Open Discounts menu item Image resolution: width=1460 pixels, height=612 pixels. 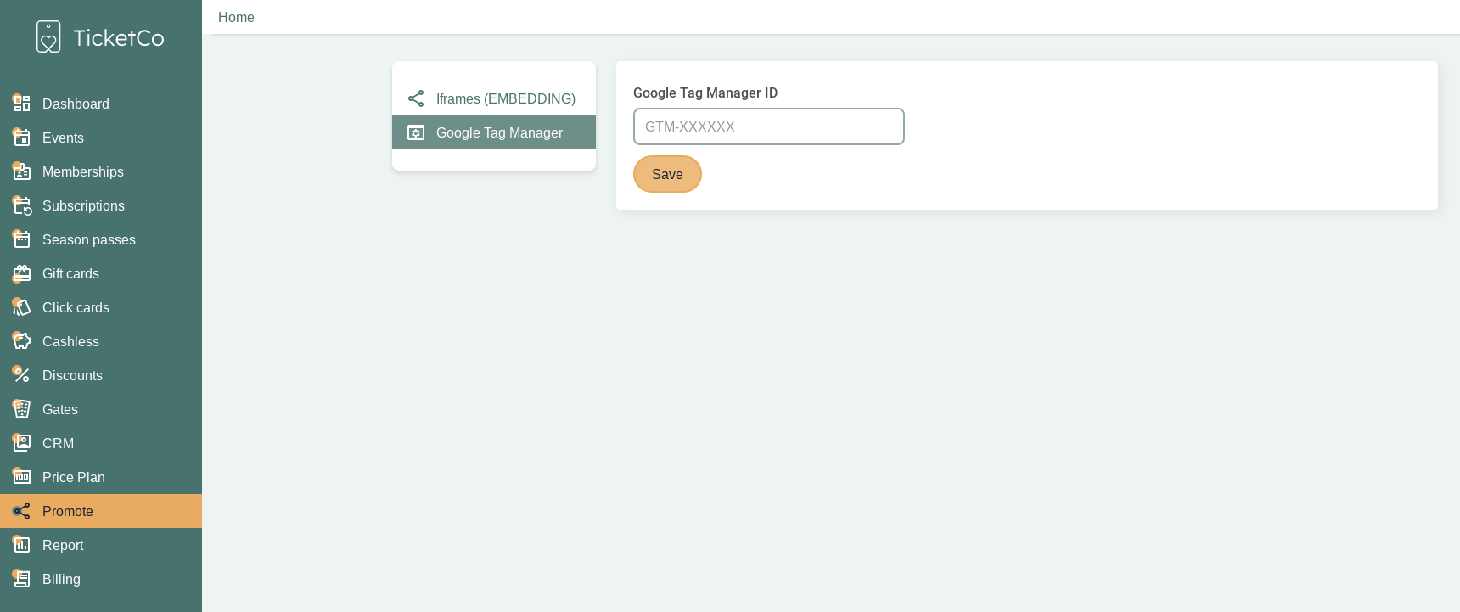pos(101,375)
